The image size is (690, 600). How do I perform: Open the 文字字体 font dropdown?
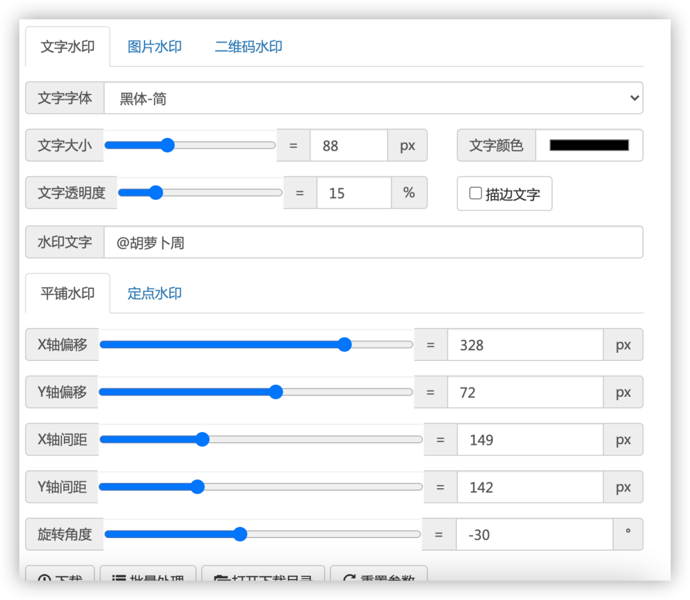tap(373, 98)
